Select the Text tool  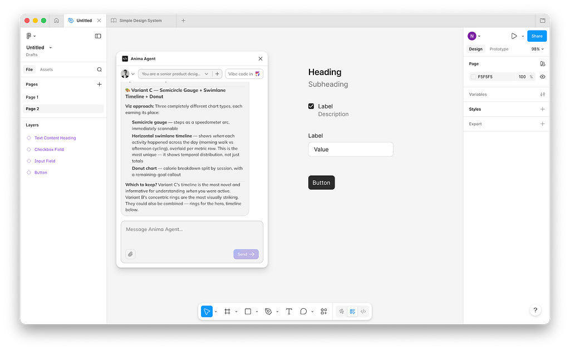pos(289,312)
